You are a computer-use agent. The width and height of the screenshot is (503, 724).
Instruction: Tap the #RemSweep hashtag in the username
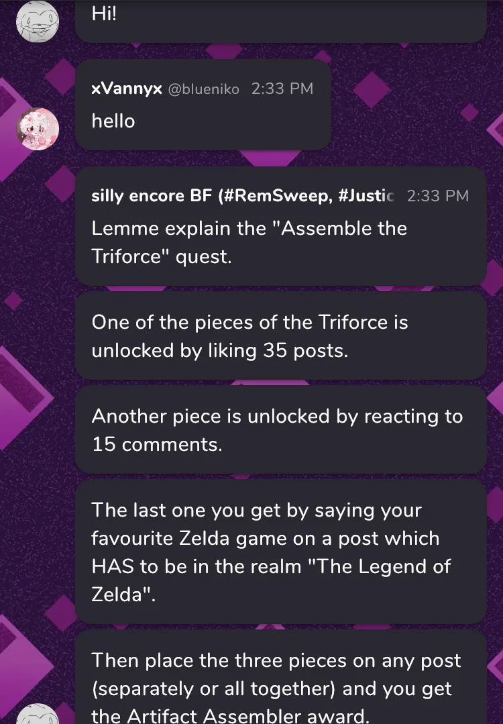coord(278,196)
